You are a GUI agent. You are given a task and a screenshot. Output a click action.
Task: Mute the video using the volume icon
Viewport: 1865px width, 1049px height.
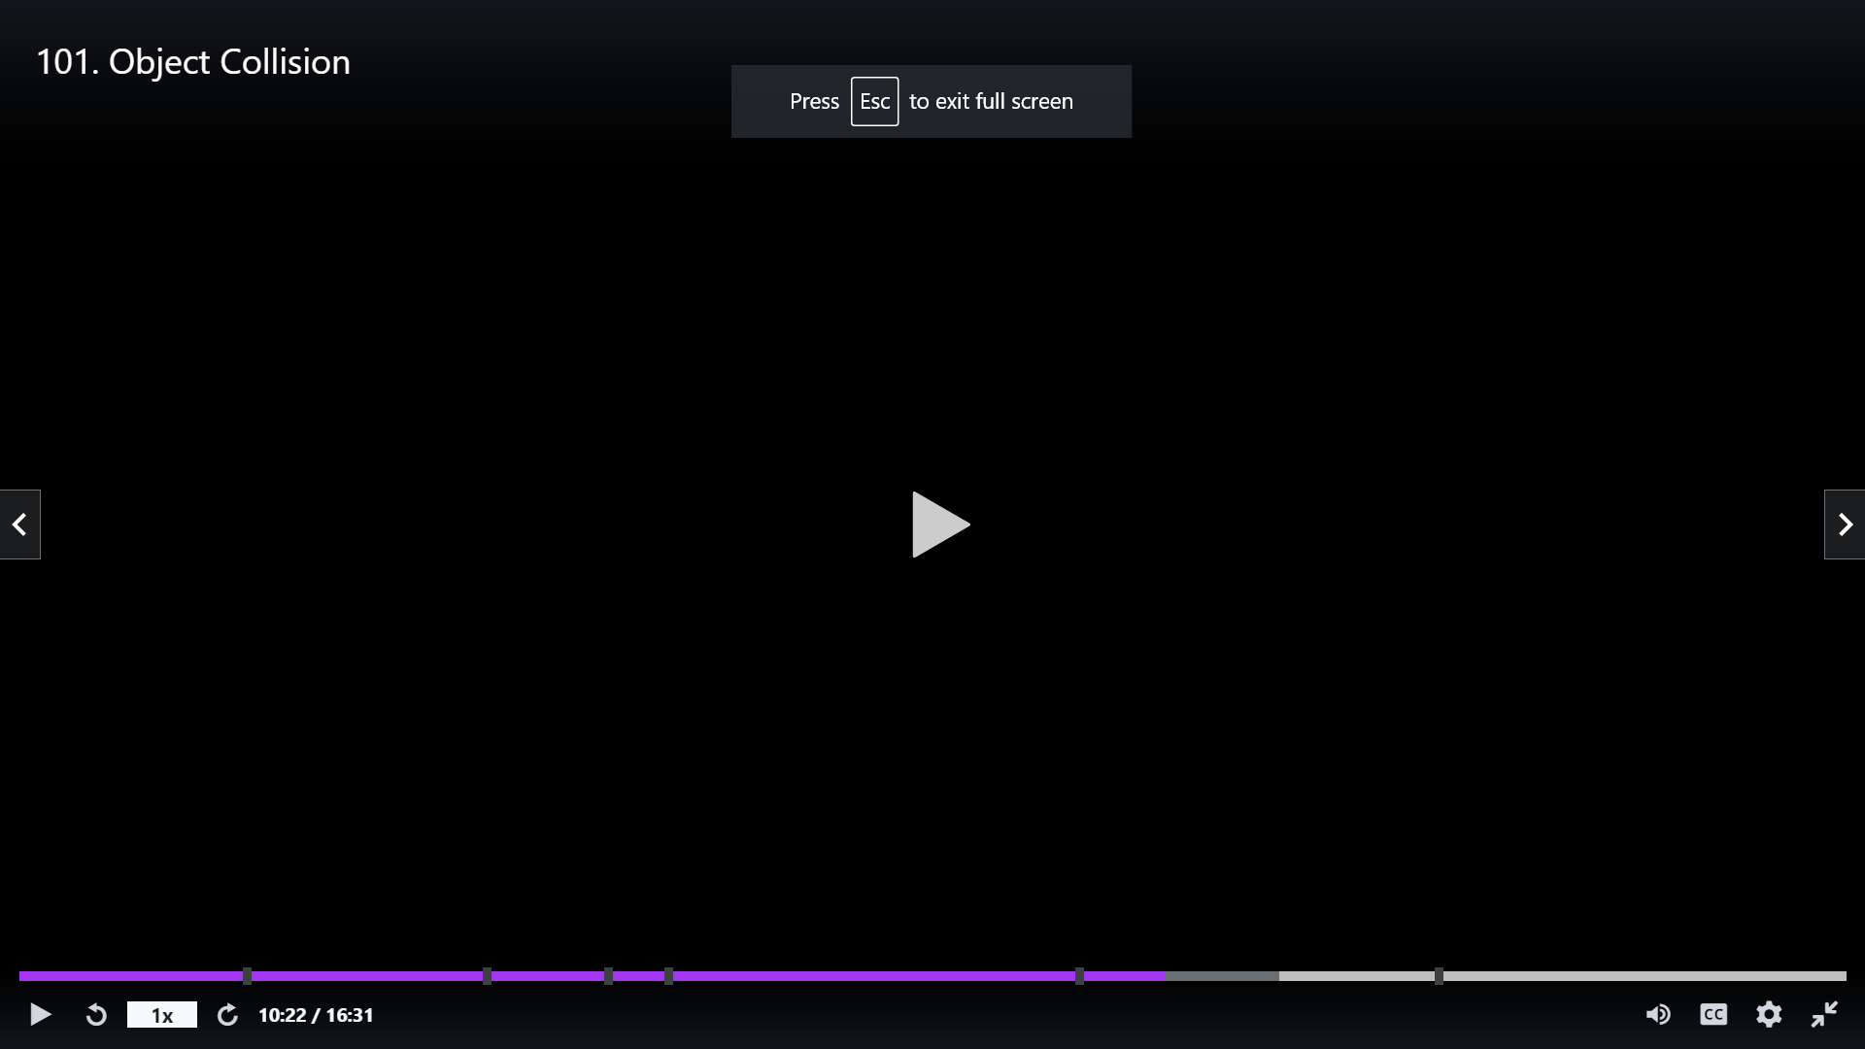(1658, 1015)
